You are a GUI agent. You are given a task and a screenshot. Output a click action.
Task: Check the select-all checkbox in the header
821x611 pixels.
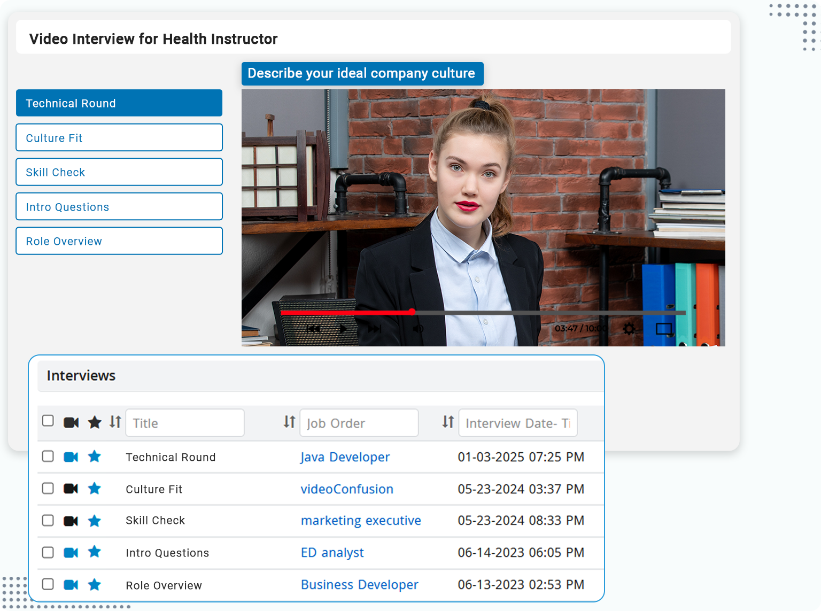[48, 421]
